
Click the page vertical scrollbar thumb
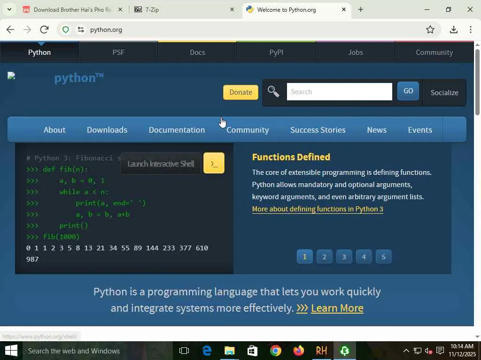pos(477,82)
